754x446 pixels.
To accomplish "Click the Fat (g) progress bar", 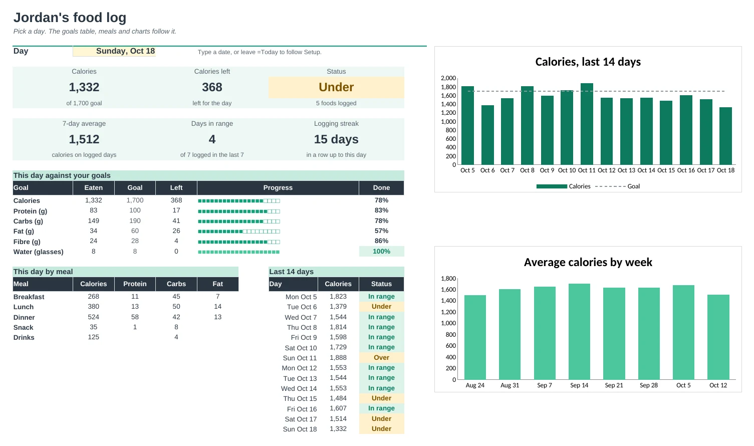I will [239, 232].
